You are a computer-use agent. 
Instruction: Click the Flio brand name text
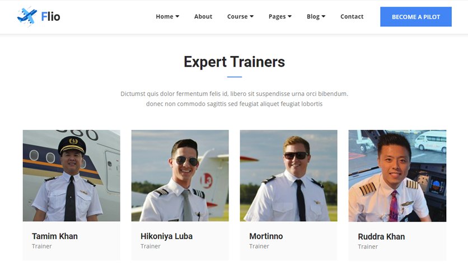point(51,17)
